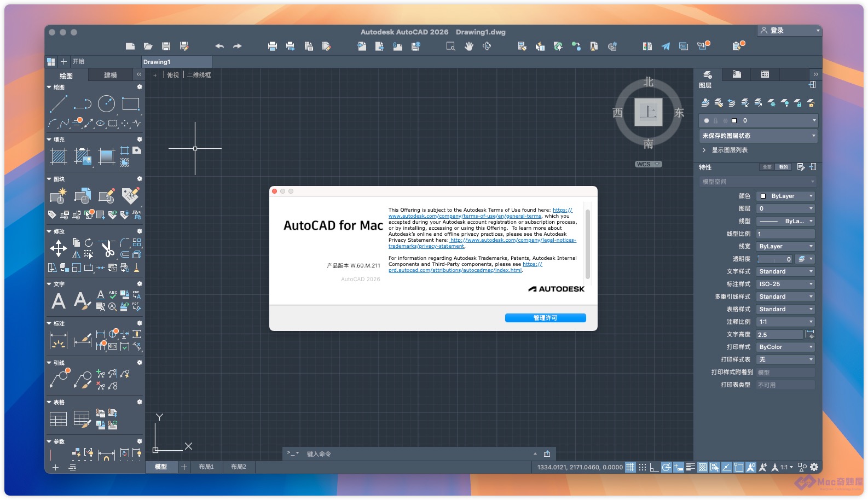Toggle snap mode dots in status bar

click(x=643, y=467)
